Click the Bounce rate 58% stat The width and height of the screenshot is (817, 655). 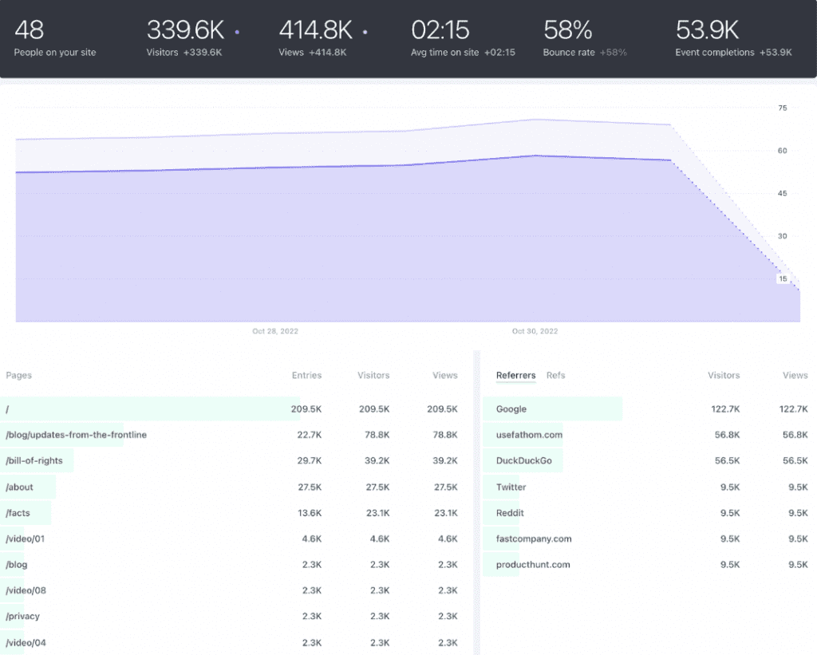click(585, 37)
